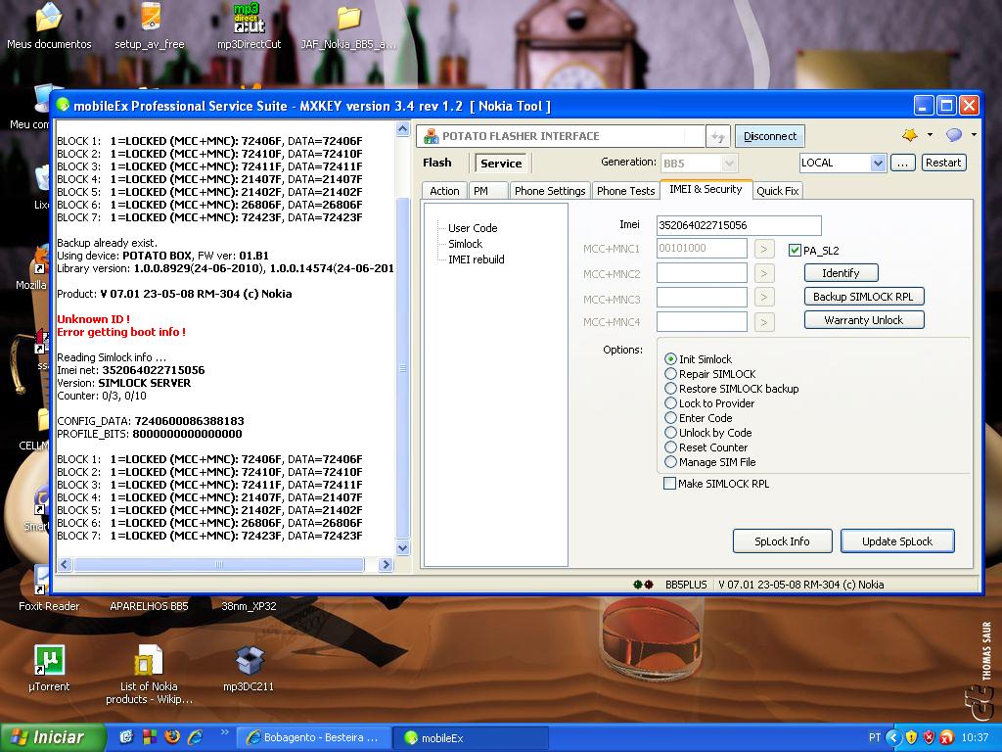This screenshot has height=752, width=1002.
Task: Switch to the Quick Fix tab
Action: (x=778, y=191)
